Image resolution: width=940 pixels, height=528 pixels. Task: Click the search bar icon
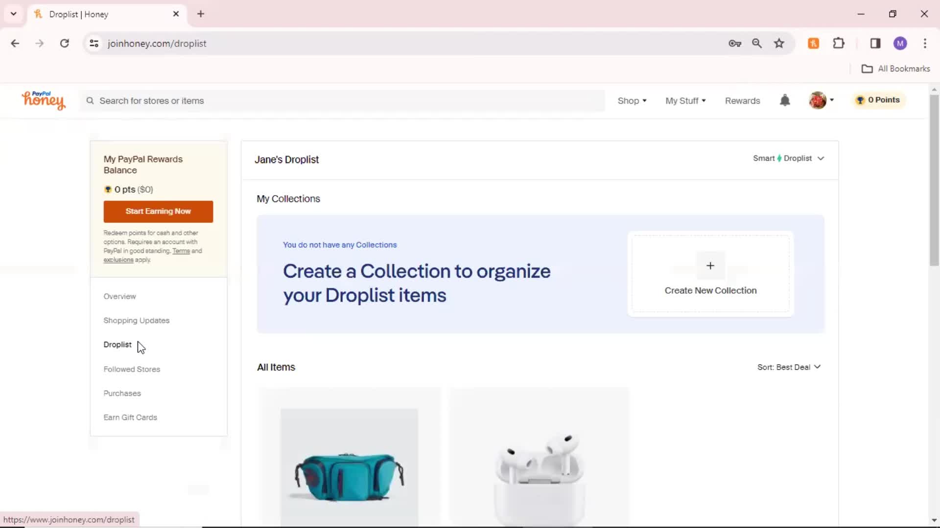pos(90,101)
